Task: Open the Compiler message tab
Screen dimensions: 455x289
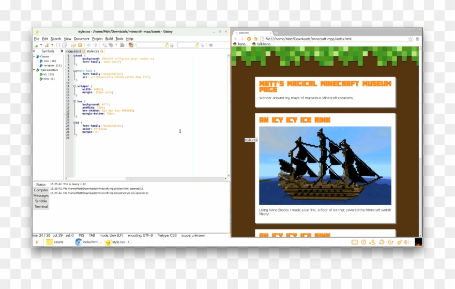Action: tap(41, 190)
